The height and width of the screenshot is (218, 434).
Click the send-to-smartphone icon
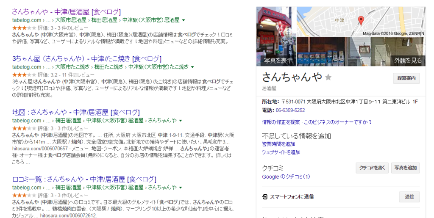[x=264, y=197]
